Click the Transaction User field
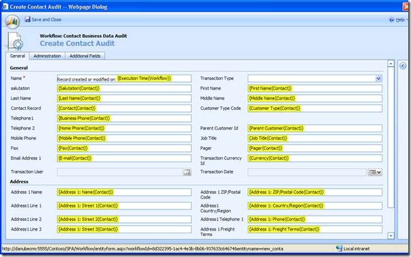This screenshot has width=411, height=257. tap(120, 172)
